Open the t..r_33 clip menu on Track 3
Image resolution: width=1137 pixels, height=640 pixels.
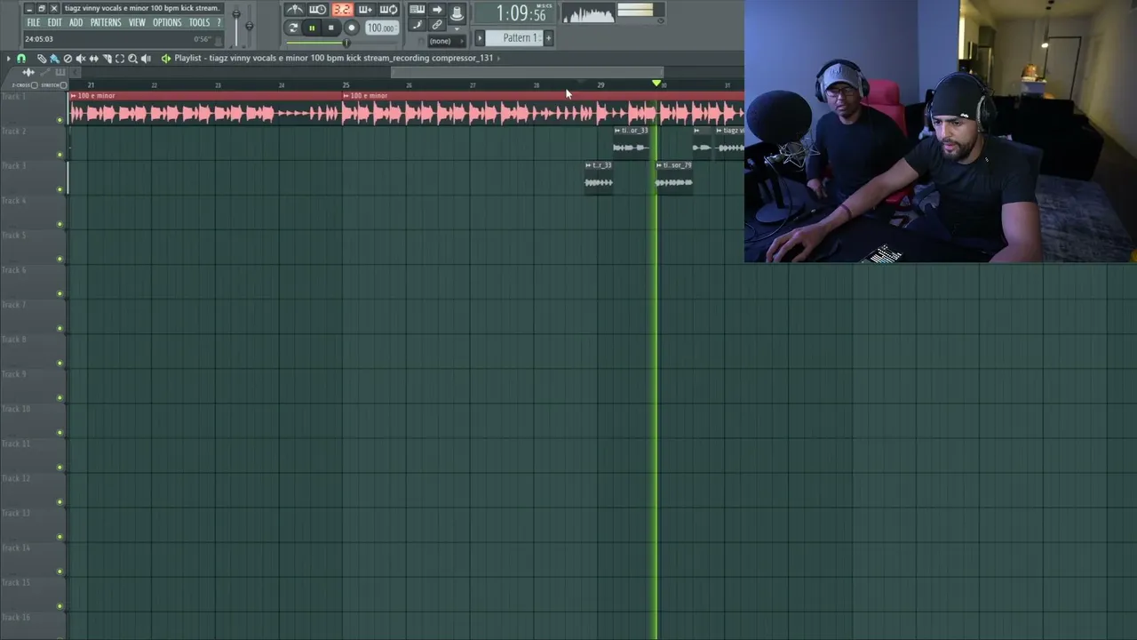click(x=588, y=165)
